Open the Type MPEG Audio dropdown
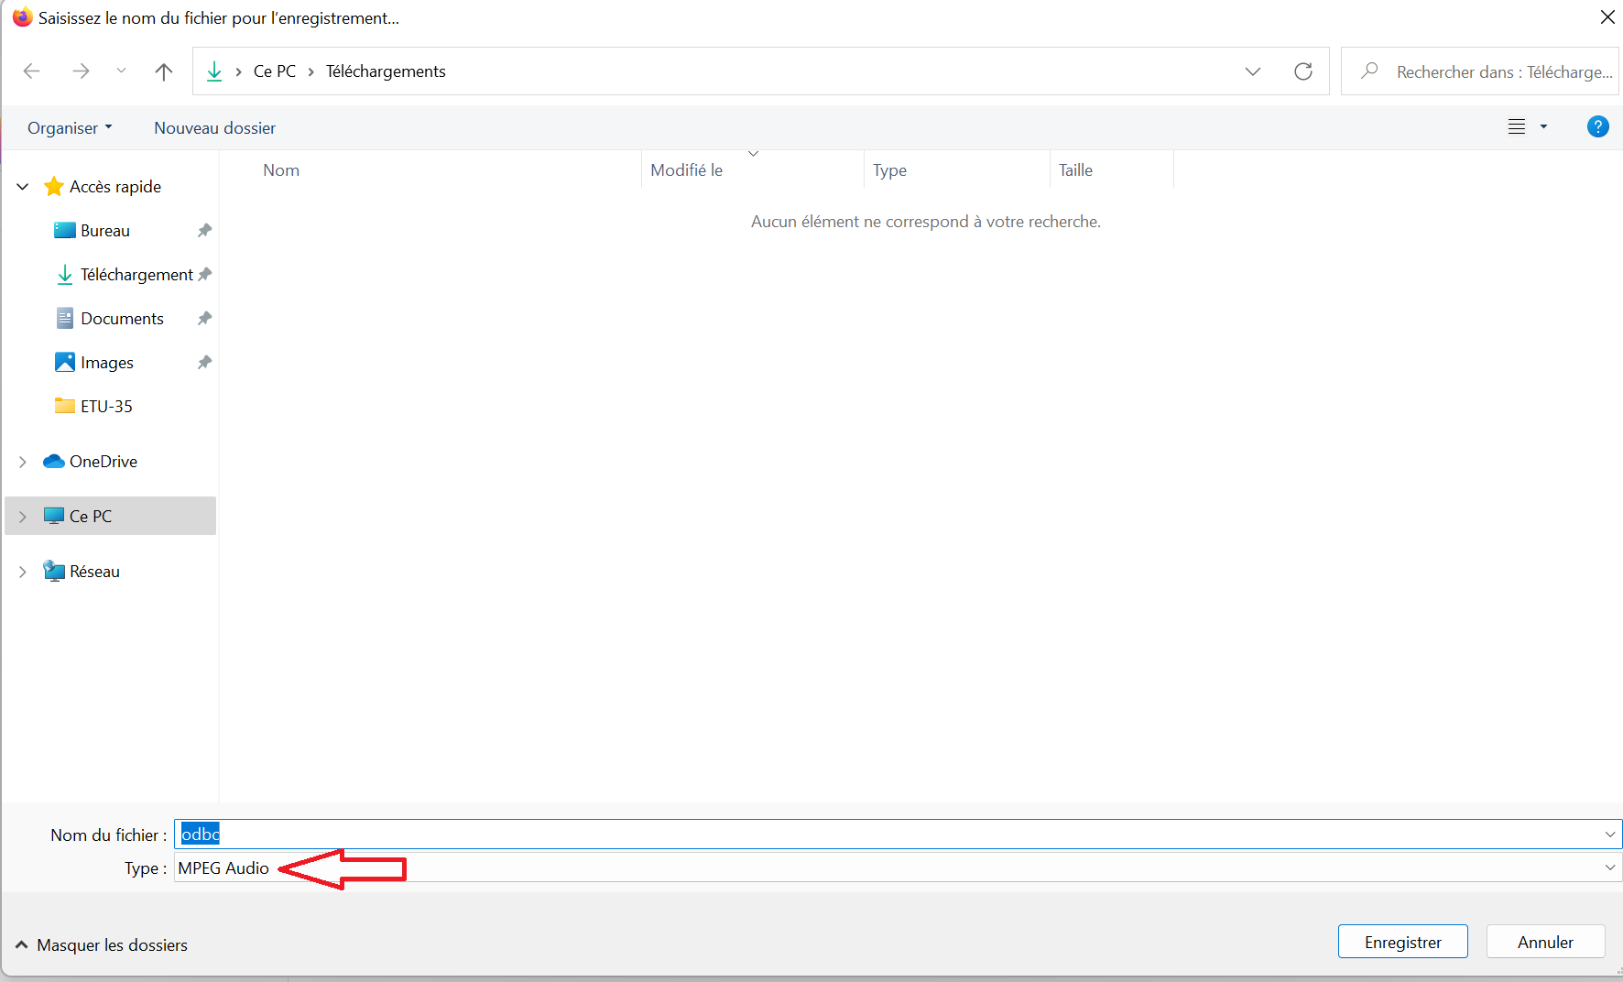 click(1609, 867)
